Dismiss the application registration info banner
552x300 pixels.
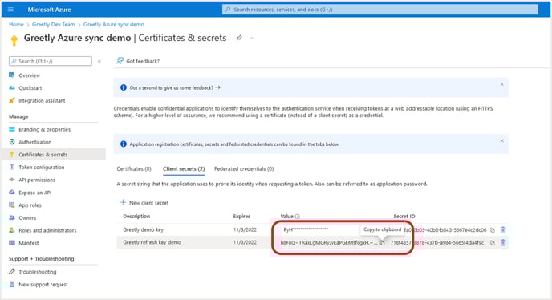pos(502,141)
